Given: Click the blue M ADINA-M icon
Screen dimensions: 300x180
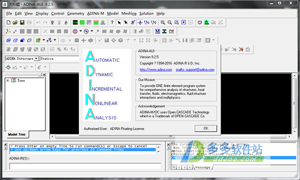Looking at the screenshot, I should (x=157, y=31).
